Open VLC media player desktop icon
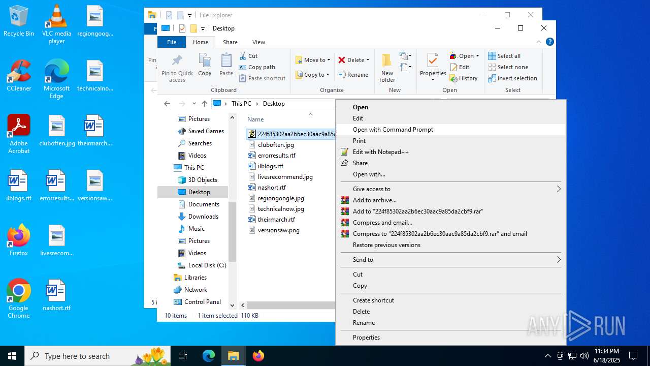 click(56, 24)
